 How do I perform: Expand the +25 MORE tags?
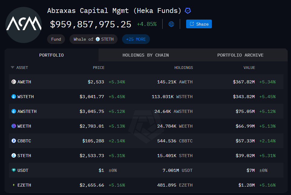(136, 39)
